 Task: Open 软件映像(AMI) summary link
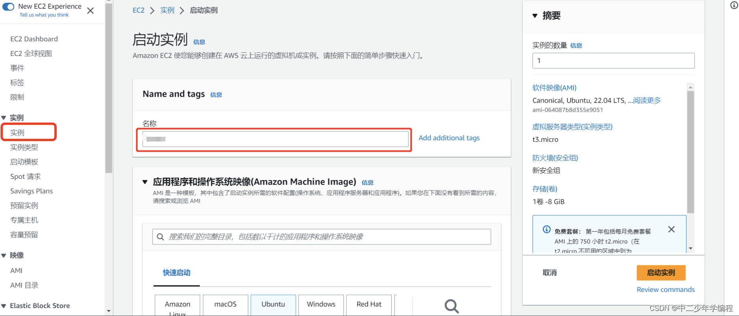click(554, 88)
